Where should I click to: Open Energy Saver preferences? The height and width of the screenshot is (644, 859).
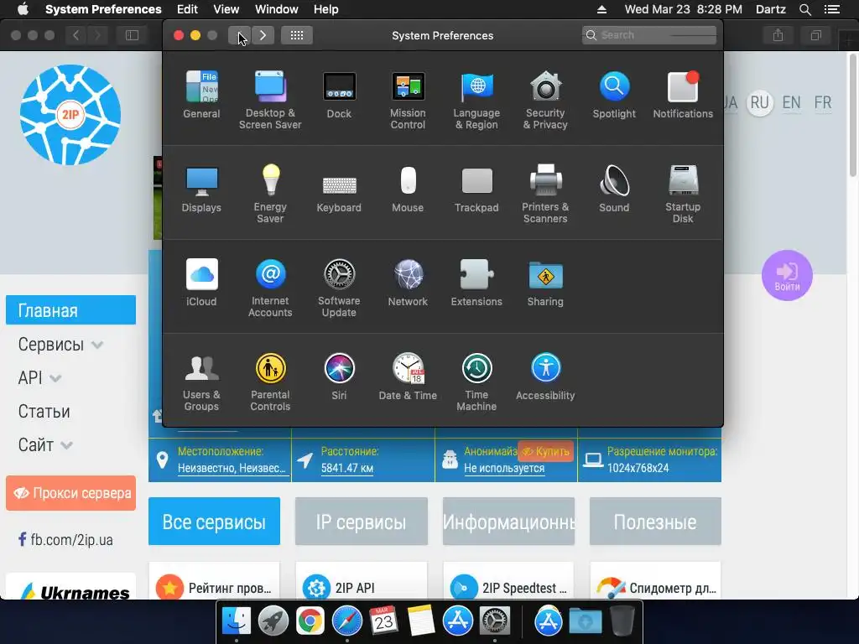pyautogui.click(x=270, y=194)
